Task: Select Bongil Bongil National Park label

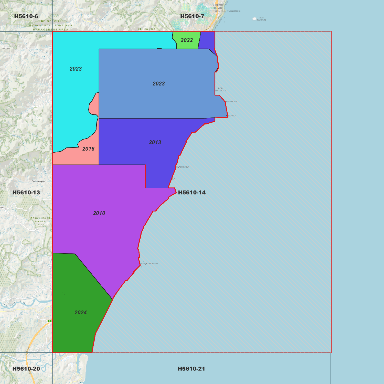Action: tap(41, 221)
